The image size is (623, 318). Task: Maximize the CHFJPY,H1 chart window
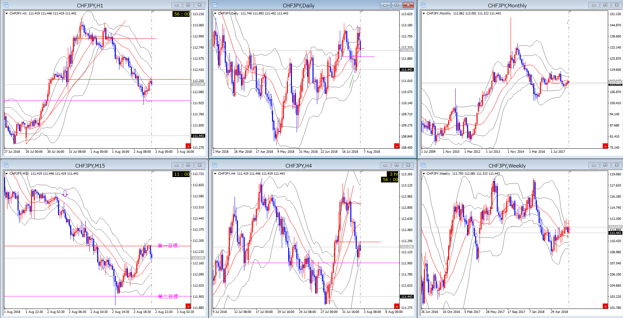(x=188, y=5)
